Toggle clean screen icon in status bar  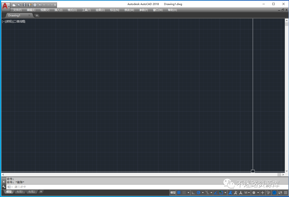tap(280, 192)
